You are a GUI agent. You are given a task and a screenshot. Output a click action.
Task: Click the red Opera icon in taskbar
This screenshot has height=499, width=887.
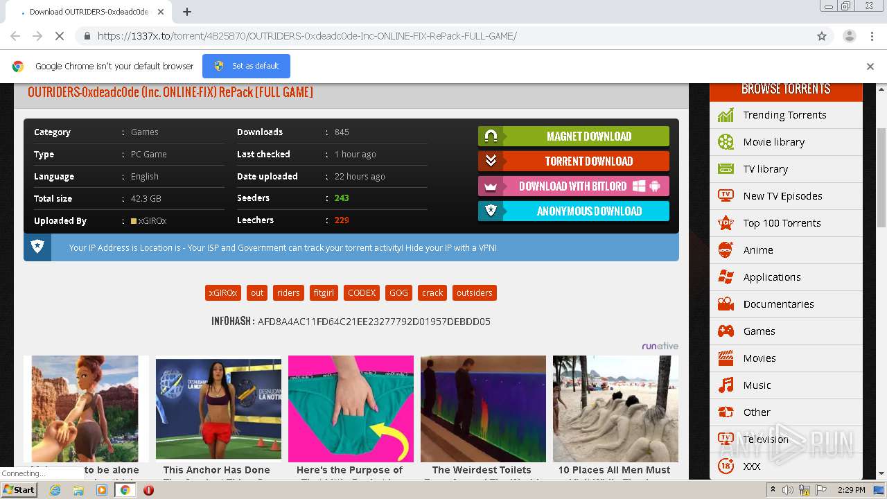click(x=148, y=490)
